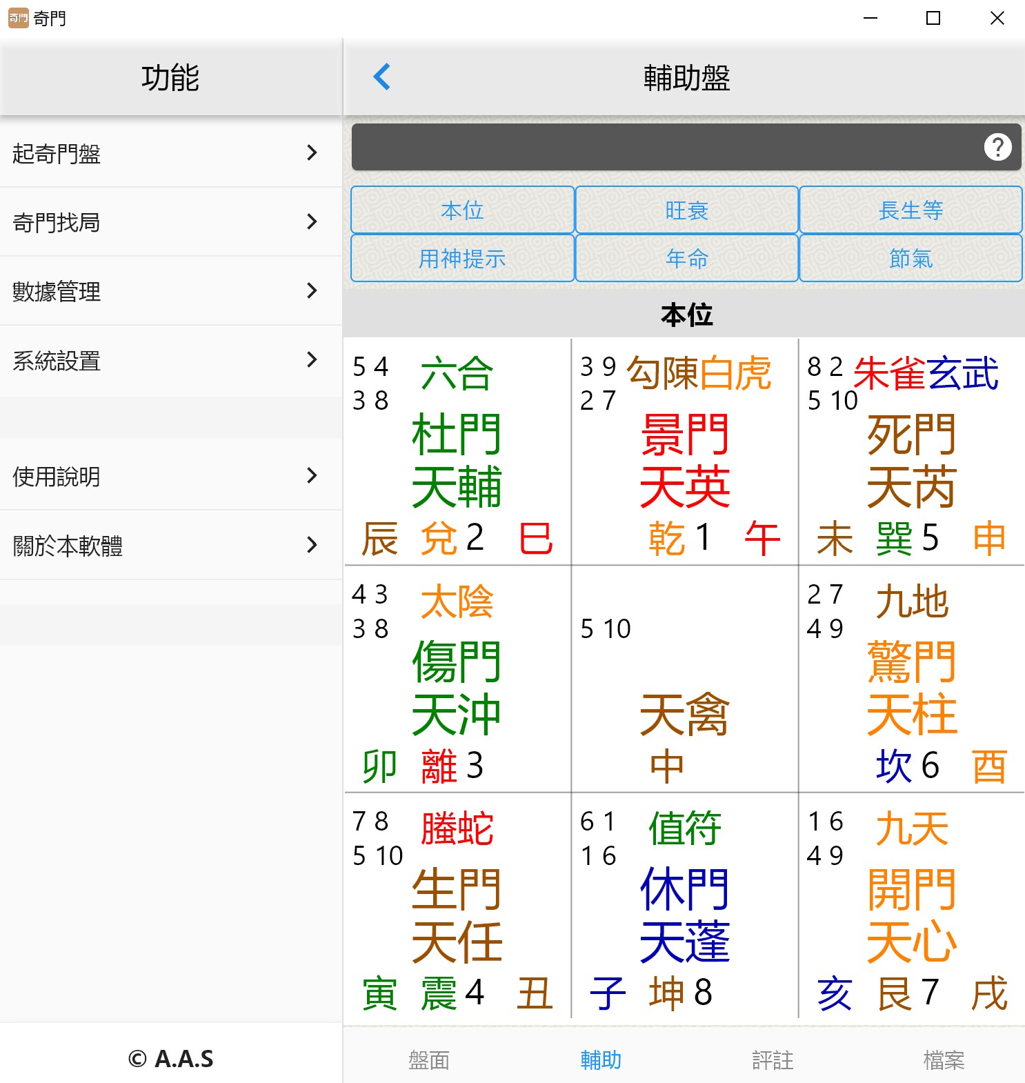The image size is (1025, 1083).
Task: Click the 酉 branch character
Action: pyautogui.click(x=989, y=766)
